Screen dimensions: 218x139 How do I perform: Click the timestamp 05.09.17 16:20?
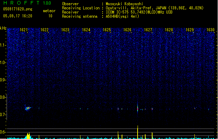[x=18, y=16]
